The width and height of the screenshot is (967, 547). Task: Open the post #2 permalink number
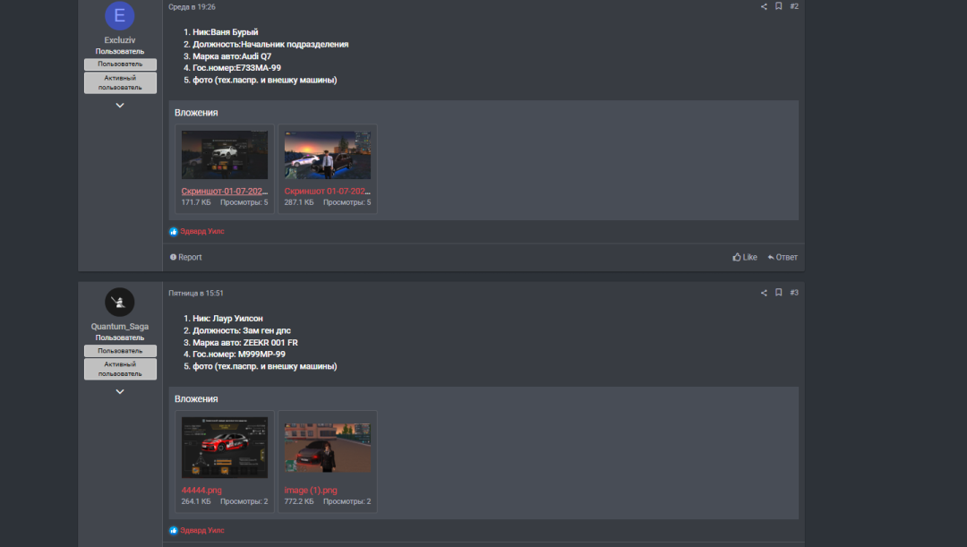point(794,7)
